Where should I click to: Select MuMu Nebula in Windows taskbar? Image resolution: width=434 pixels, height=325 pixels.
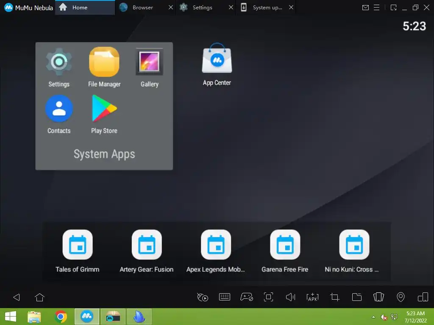[87, 317]
